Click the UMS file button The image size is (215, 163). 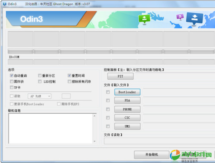point(127,126)
